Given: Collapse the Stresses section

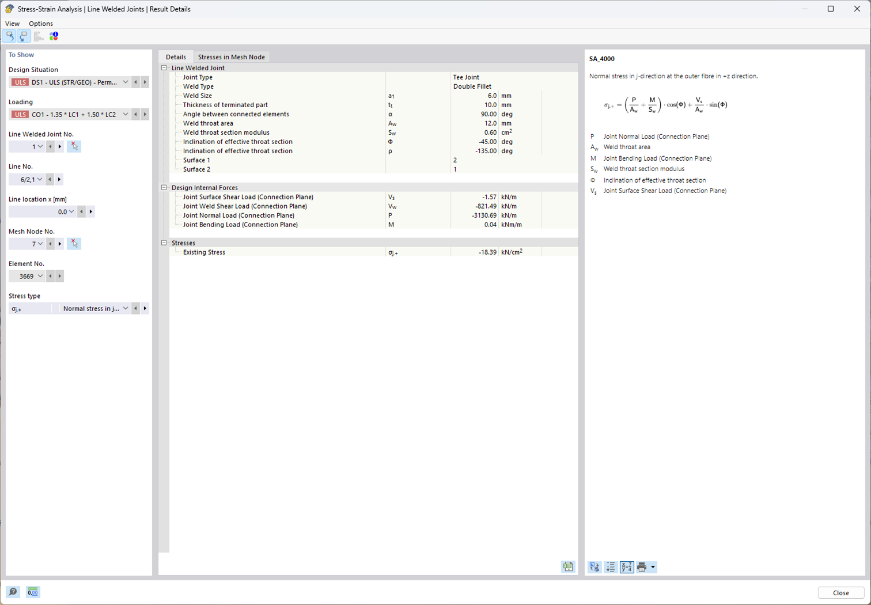Looking at the screenshot, I should 164,243.
